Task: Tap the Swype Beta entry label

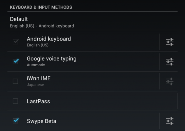Action: pos(41,121)
